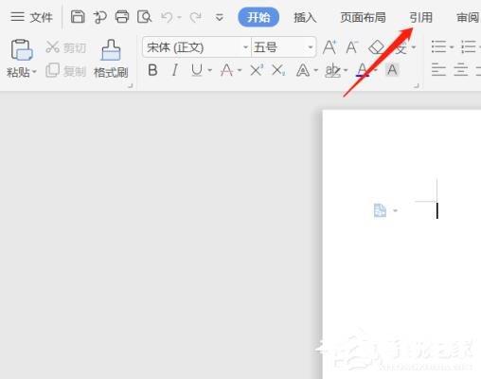Open the 文件 menu
The image size is (481, 379).
(31, 17)
